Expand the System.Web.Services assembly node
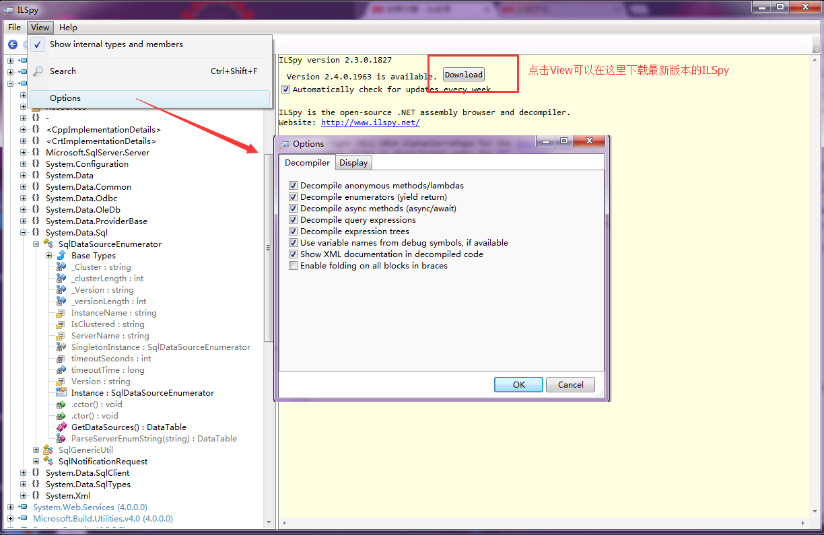 10,507
